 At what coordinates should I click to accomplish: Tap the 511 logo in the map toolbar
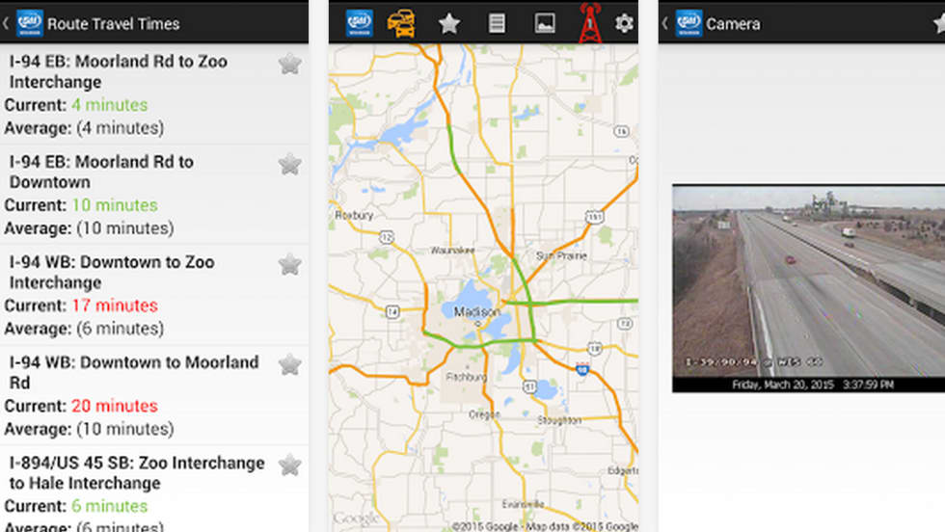coord(359,23)
